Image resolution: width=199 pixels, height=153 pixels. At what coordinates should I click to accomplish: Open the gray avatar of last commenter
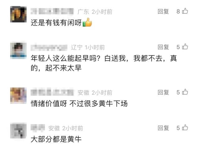[18, 131]
